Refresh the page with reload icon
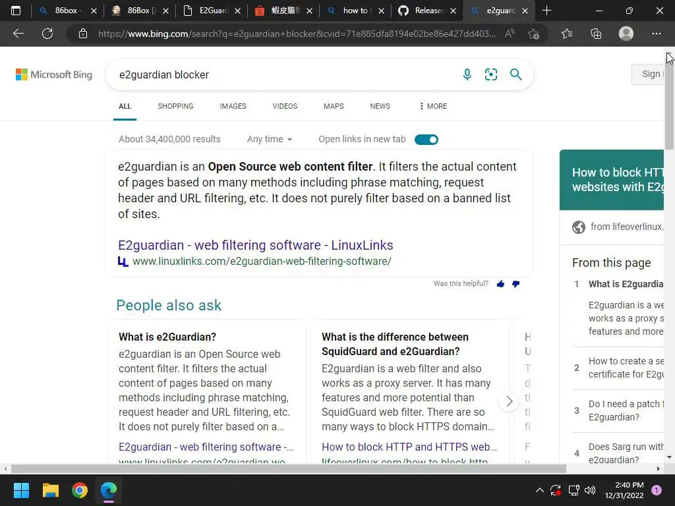The width and height of the screenshot is (675, 506). 47,34
